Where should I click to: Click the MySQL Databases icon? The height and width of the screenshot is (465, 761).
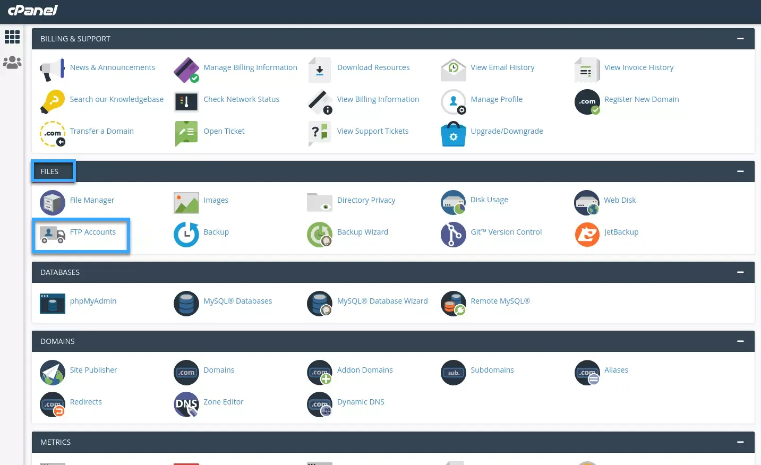tap(186, 304)
